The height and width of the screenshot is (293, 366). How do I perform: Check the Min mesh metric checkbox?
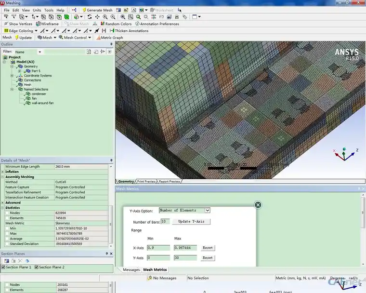pos(7,228)
